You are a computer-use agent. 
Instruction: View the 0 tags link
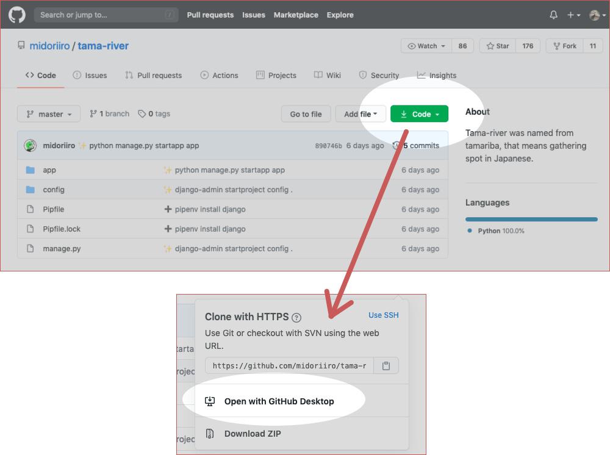[x=154, y=113]
